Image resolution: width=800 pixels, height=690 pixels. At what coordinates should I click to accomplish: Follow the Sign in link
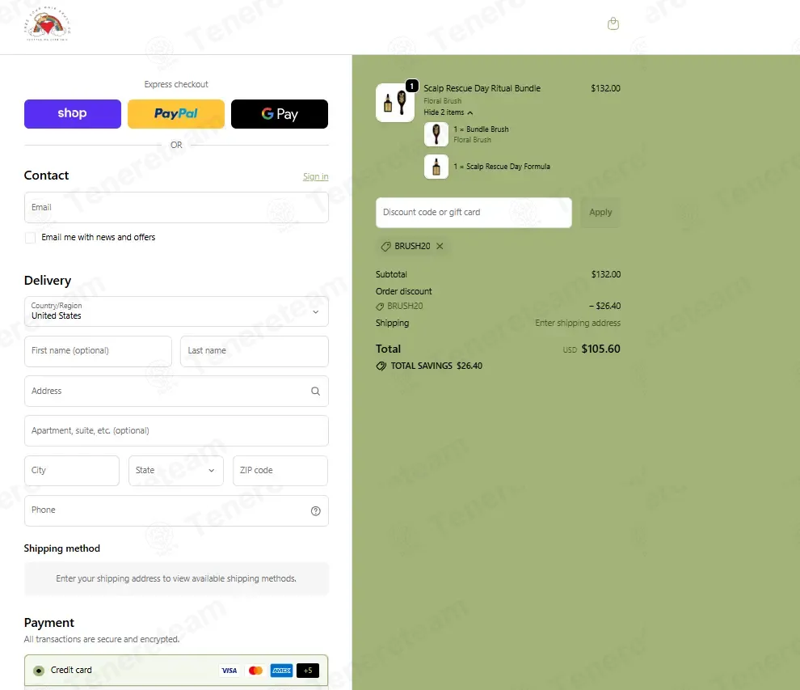315,176
